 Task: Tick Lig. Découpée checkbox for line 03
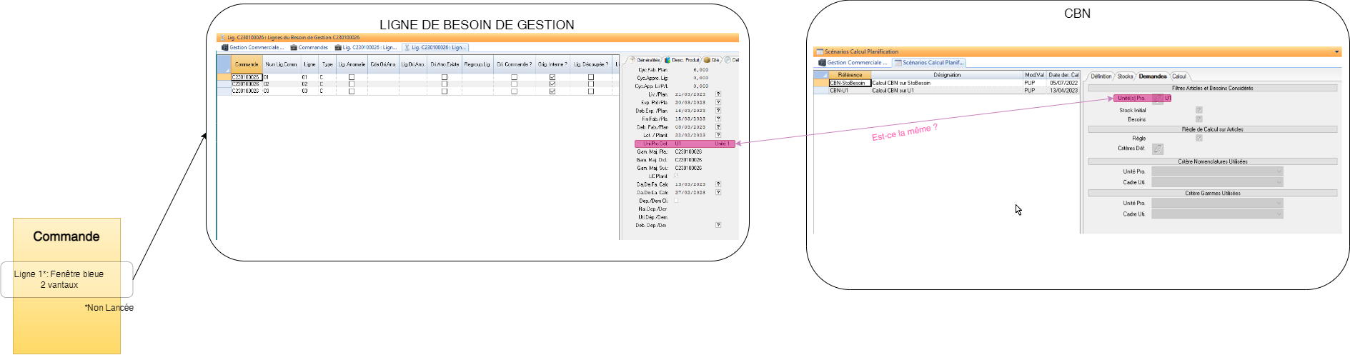pyautogui.click(x=590, y=91)
